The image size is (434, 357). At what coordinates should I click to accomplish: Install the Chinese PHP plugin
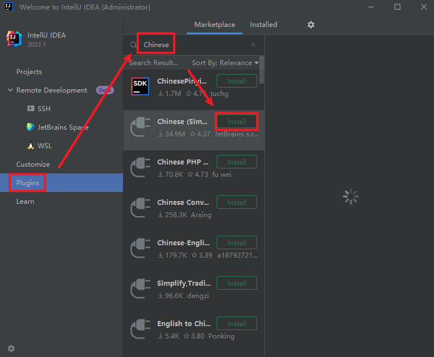click(x=237, y=162)
